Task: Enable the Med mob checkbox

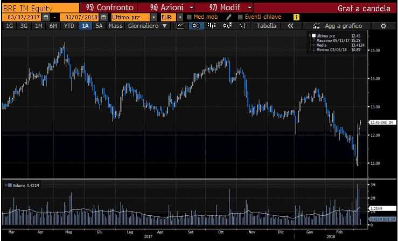Action: [189, 17]
